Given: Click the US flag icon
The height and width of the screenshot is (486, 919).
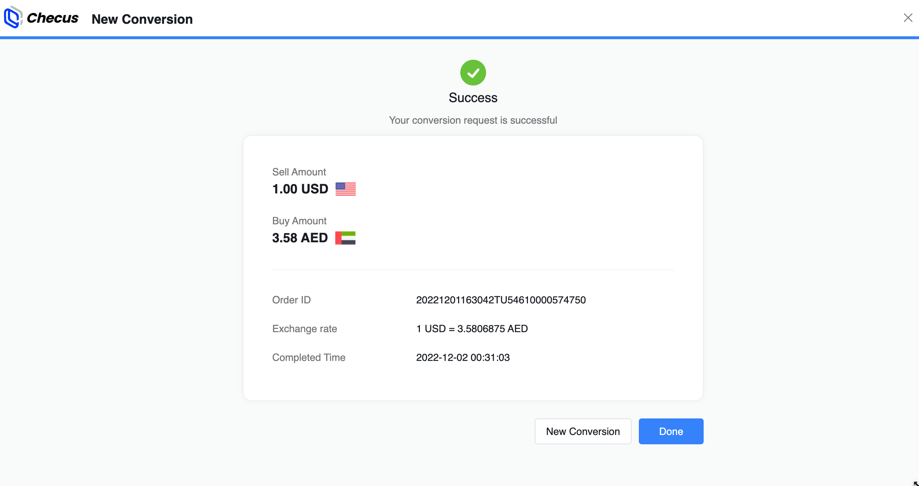Looking at the screenshot, I should click(345, 189).
